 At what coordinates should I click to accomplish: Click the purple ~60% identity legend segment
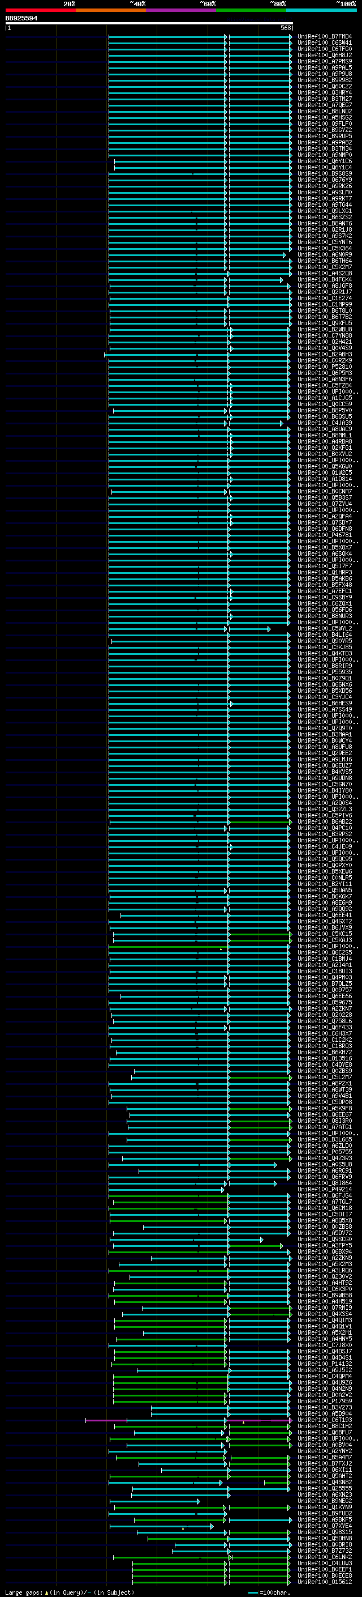pos(180,11)
